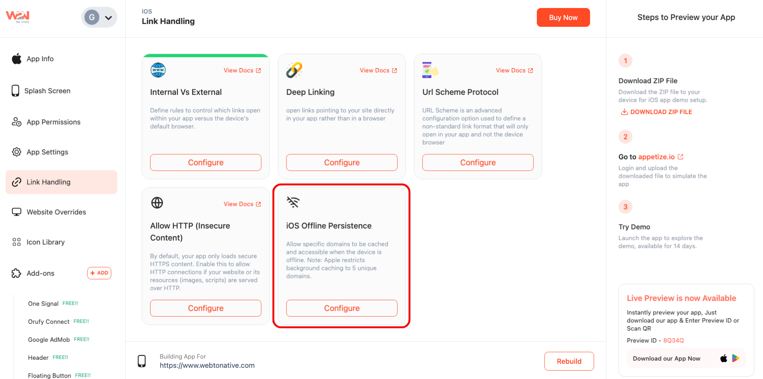Image resolution: width=763 pixels, height=379 pixels.
Task: Configure iOS Offline Persistence
Action: tap(342, 308)
